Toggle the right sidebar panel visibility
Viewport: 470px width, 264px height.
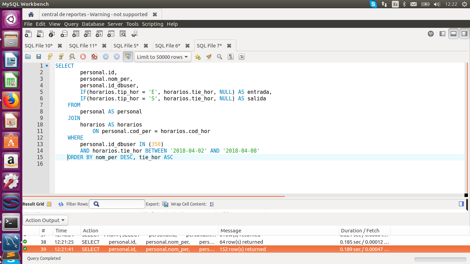click(x=464, y=34)
